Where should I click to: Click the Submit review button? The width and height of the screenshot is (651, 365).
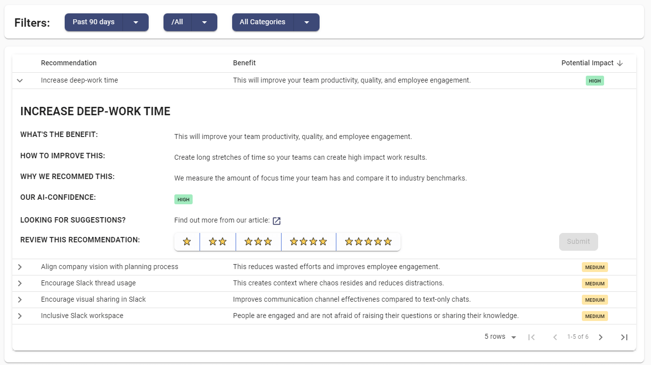click(578, 241)
